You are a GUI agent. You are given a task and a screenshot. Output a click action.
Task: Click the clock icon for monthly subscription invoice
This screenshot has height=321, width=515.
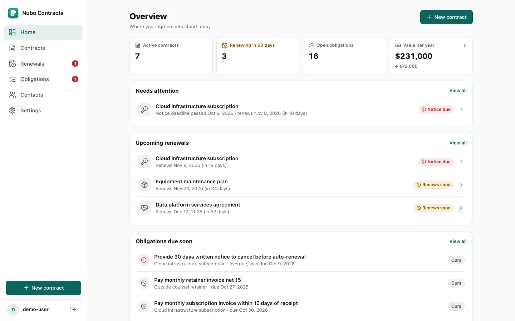point(144,306)
